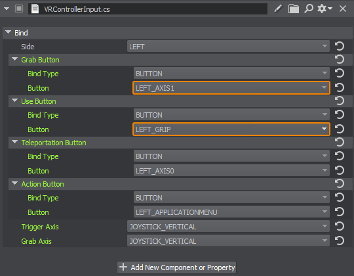Screen dimensions: 354x276
Task: Click the Teleportation Button heading text
Action: [x=54, y=143]
